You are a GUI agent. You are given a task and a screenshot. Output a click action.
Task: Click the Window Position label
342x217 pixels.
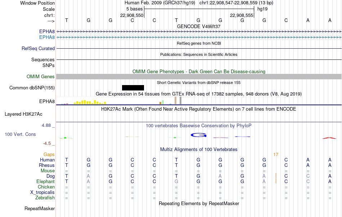(37, 3)
